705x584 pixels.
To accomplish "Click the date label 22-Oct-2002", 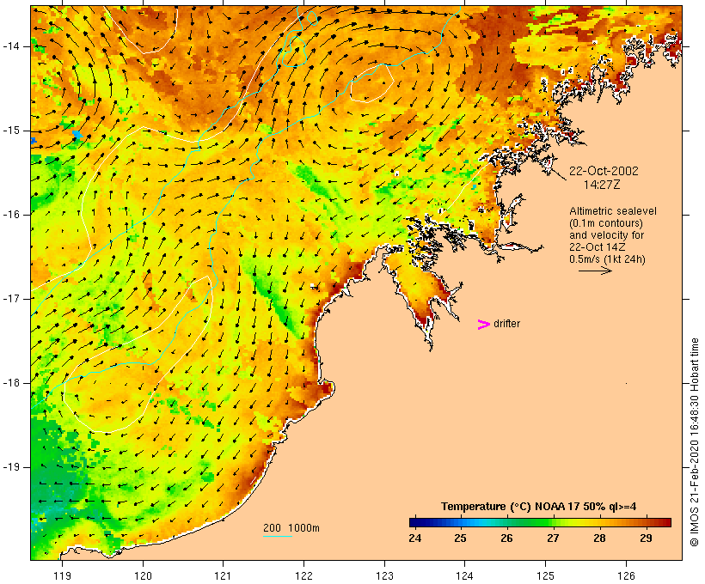I will [604, 171].
